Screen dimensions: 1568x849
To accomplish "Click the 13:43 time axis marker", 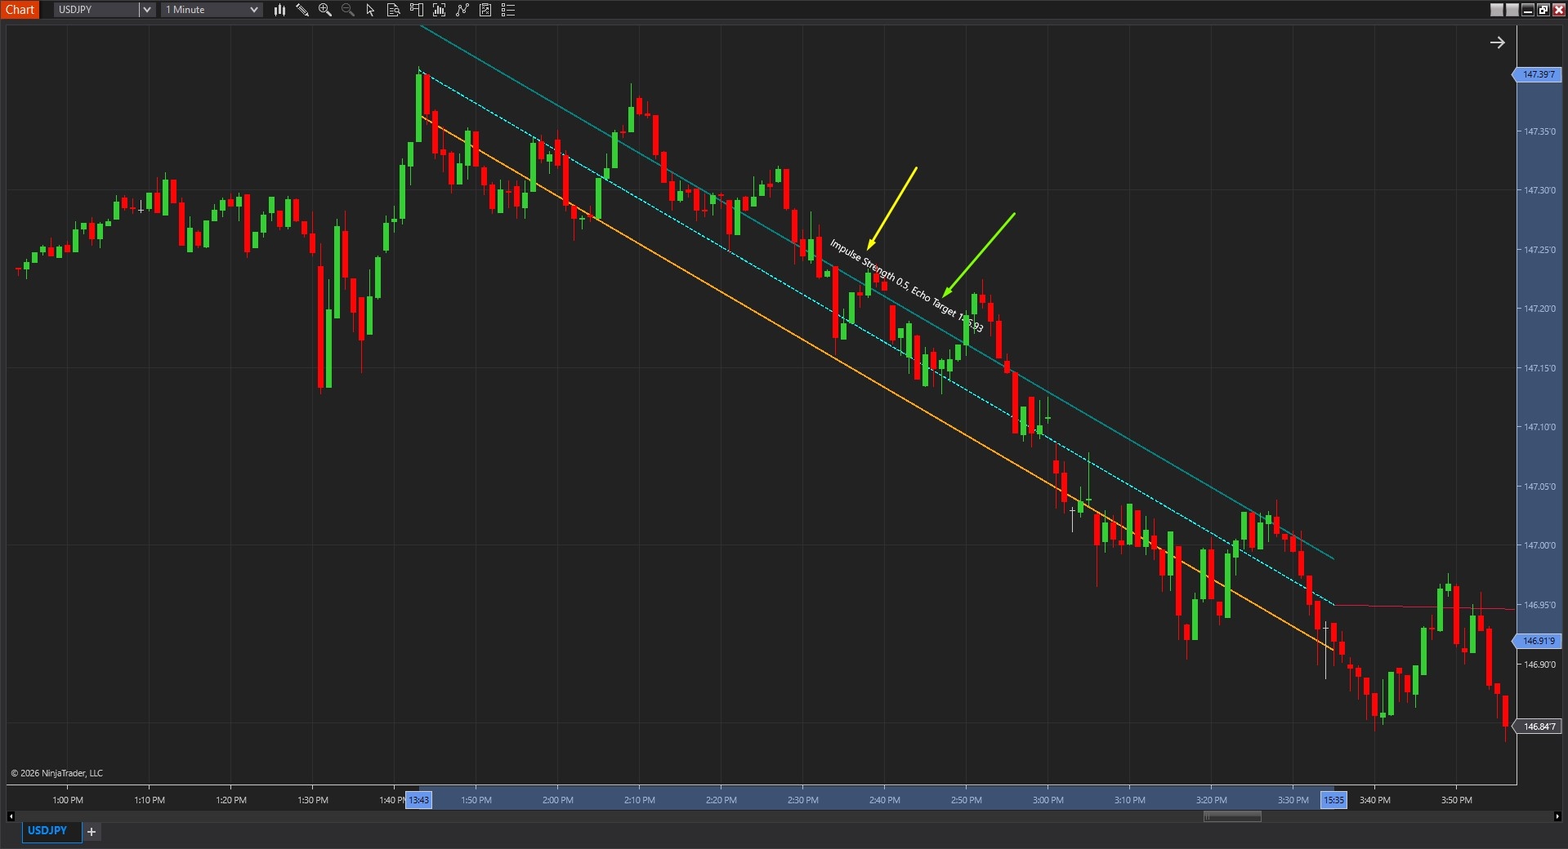I will click(418, 800).
